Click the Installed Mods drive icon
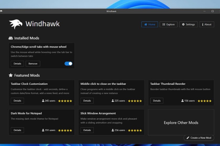 (10, 38)
